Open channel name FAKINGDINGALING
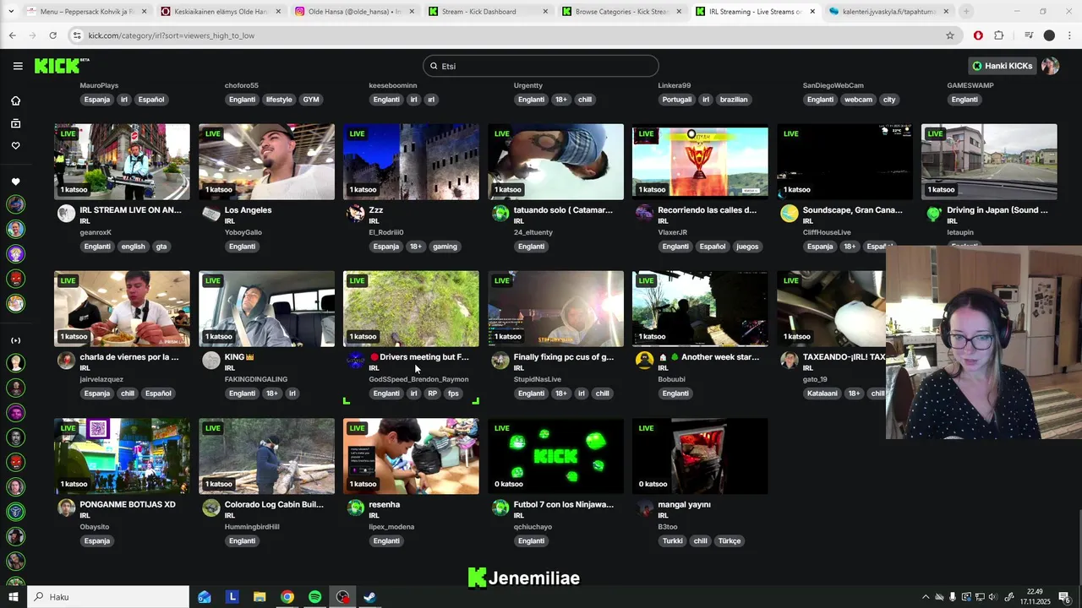The image size is (1082, 608). [256, 379]
